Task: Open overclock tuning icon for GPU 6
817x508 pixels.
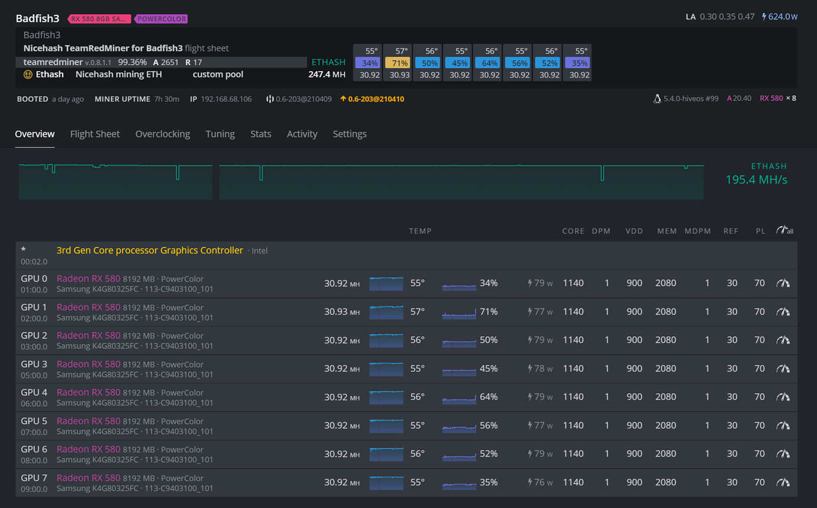Action: pyautogui.click(x=783, y=454)
